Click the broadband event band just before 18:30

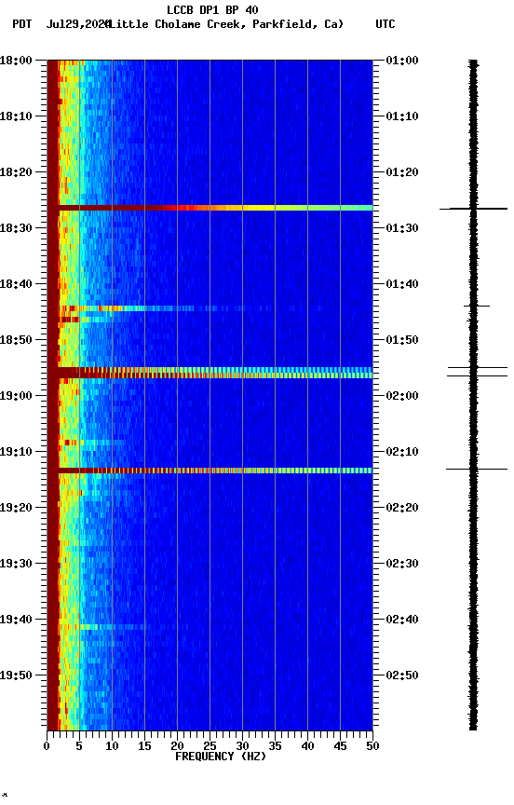click(x=210, y=208)
